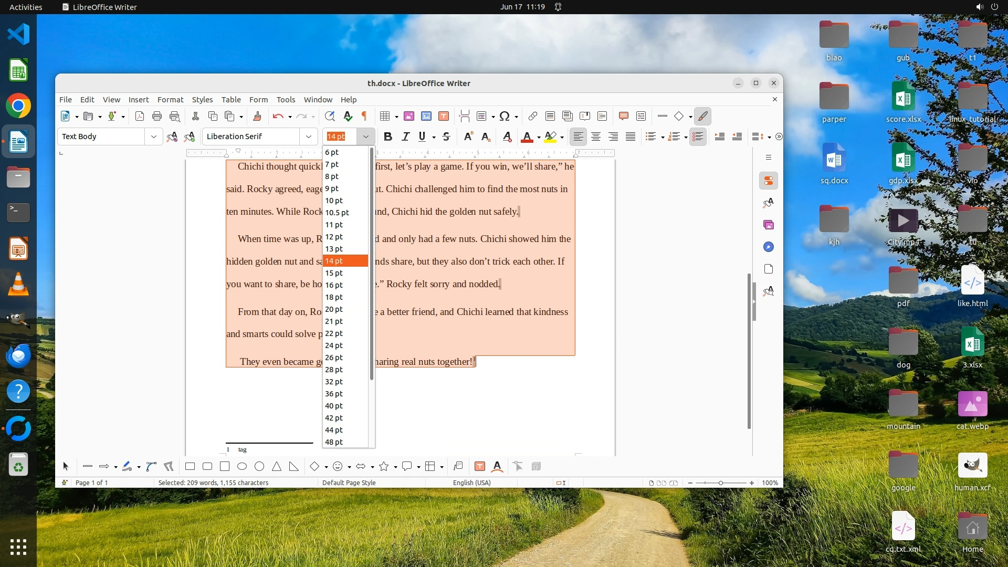Select the Ellipse shape drawing tool
This screenshot has width=1008, height=567.
tap(242, 466)
